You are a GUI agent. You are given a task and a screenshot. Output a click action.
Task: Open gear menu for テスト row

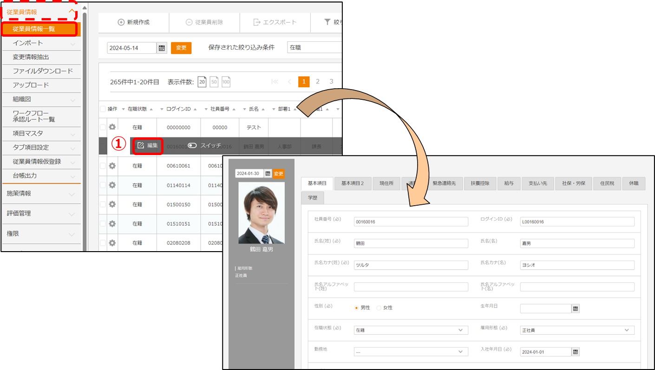(112, 127)
